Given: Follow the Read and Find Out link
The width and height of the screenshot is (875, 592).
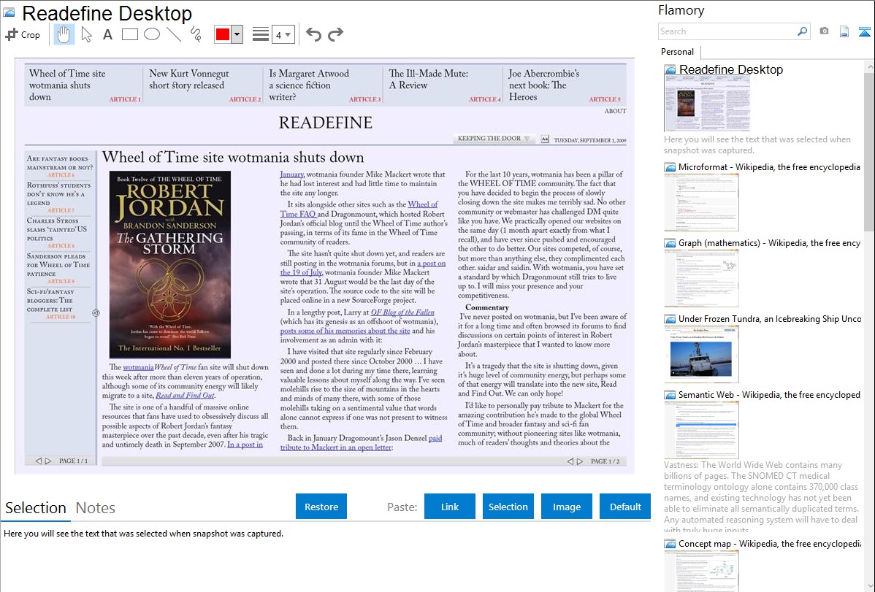Looking at the screenshot, I should click(x=185, y=396).
